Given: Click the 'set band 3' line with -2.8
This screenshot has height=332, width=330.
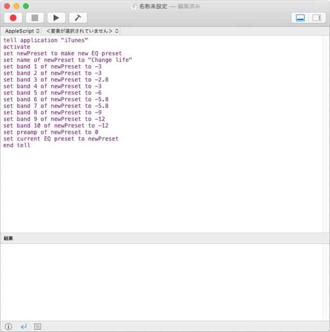Looking at the screenshot, I should point(56,79).
